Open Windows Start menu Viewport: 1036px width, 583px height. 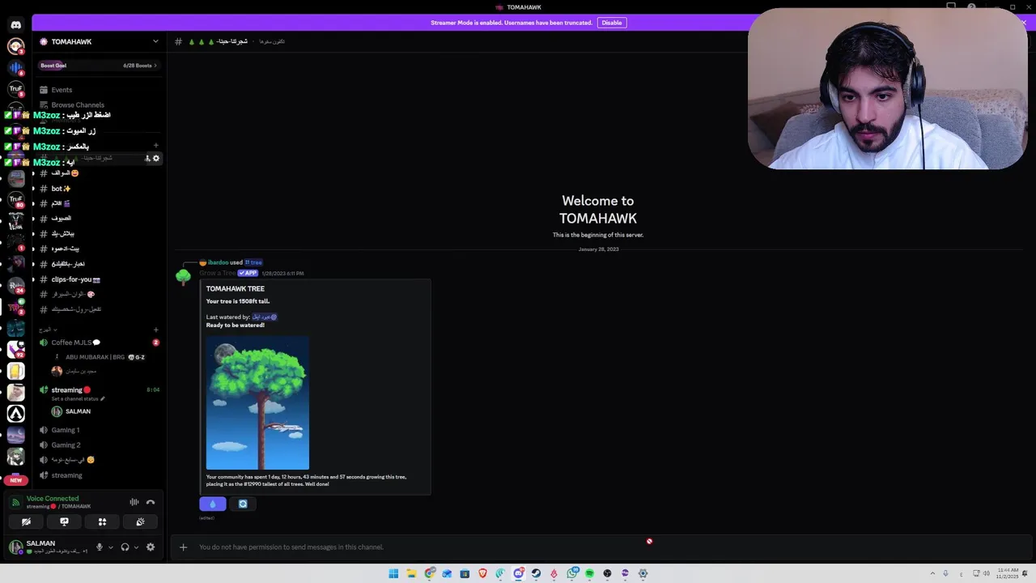click(x=393, y=573)
